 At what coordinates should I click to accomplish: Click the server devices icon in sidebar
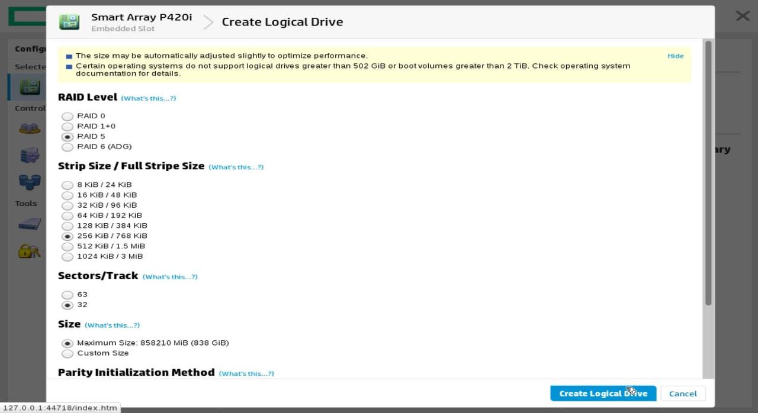pyautogui.click(x=29, y=155)
